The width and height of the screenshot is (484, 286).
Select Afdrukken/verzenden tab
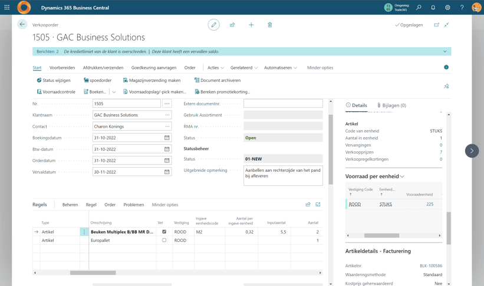(103, 68)
